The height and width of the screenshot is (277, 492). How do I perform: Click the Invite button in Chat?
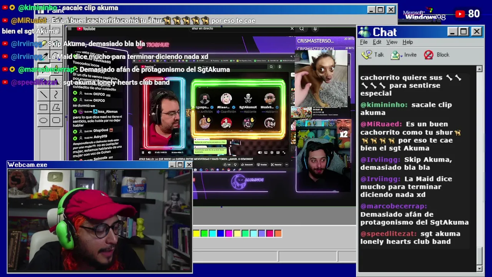pyautogui.click(x=404, y=55)
